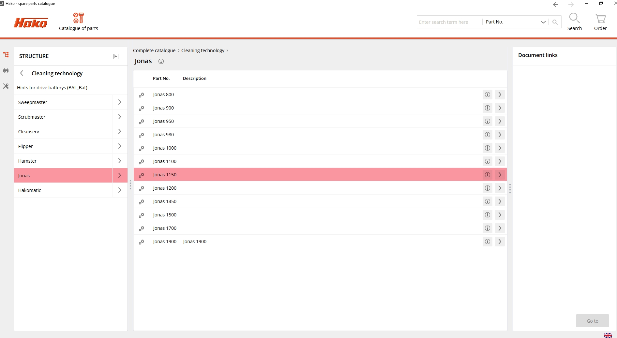Open the Catalogue of parts icon

[x=78, y=22]
